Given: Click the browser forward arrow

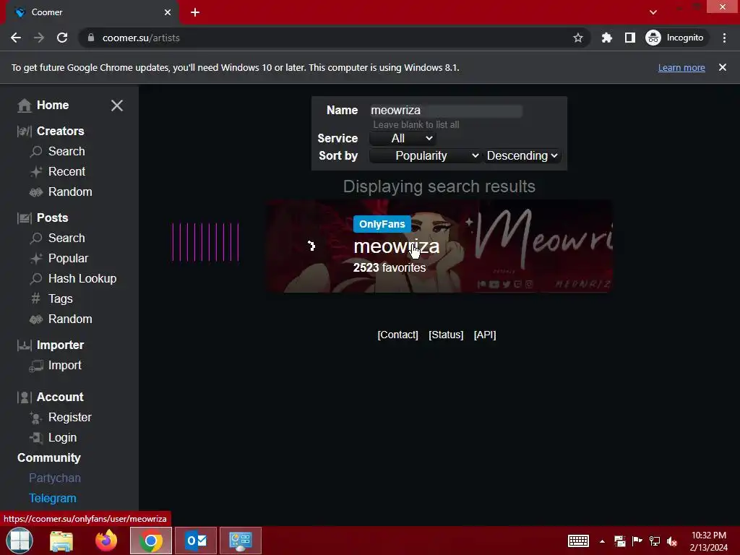Looking at the screenshot, I should pos(39,38).
